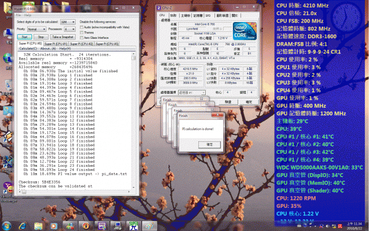Viewport: 370px width, 231px height.
Task: Click the CPU-Z core speed 4210.5 MHz field
Action: [x=190, y=69]
